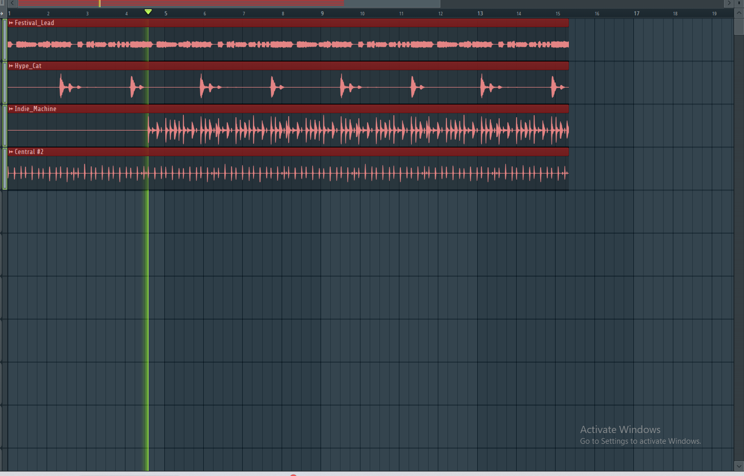Click bar 3 on the timeline ruler

(88, 14)
